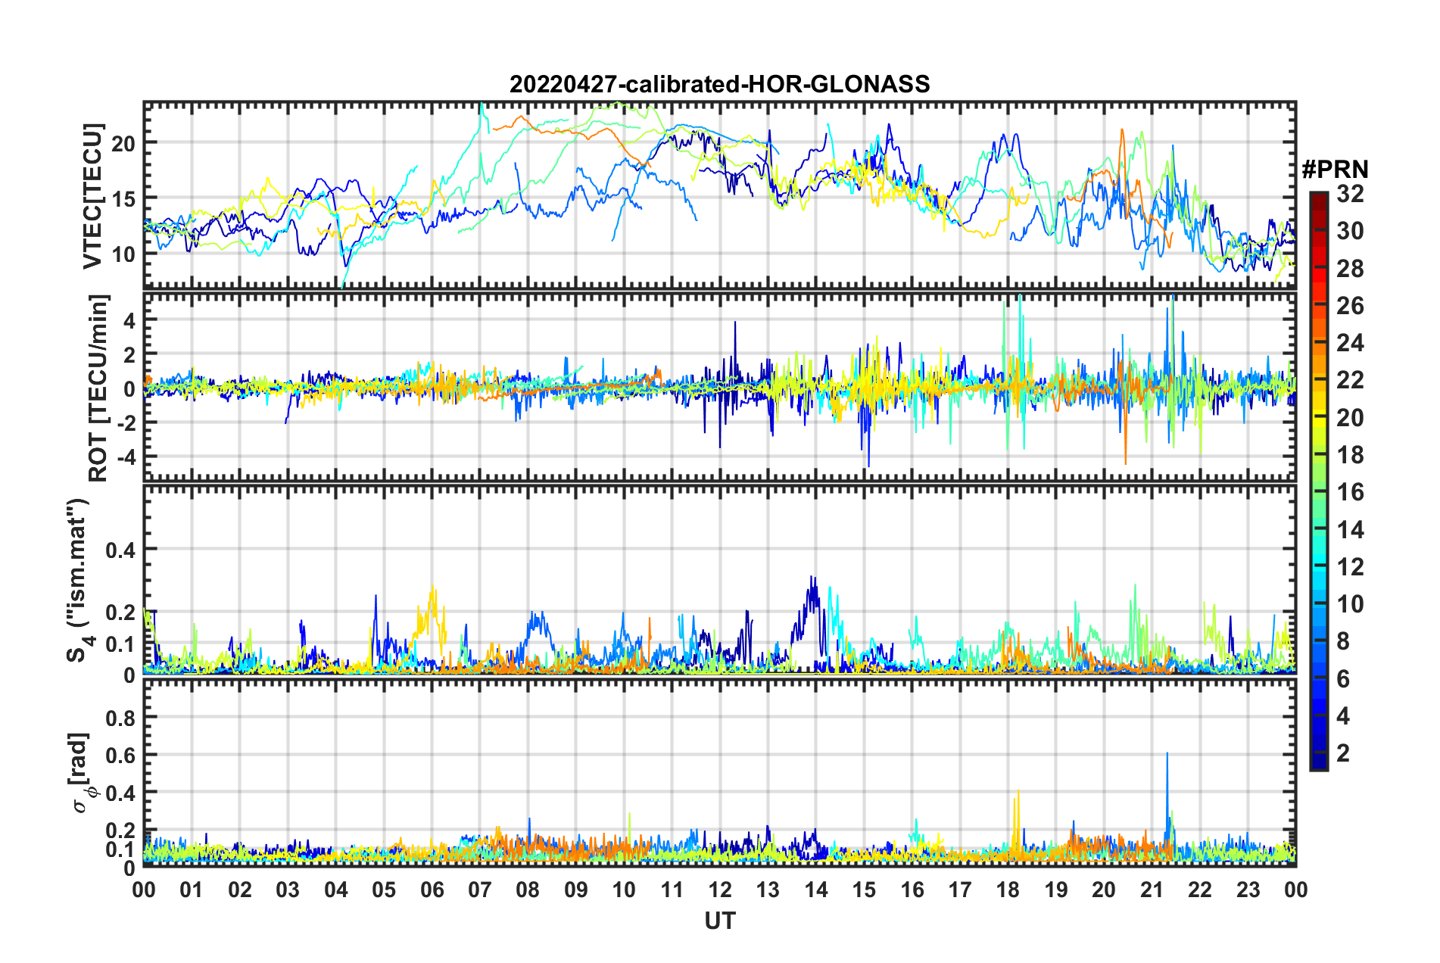The height and width of the screenshot is (963, 1440).
Task: Click the UT axis hour label 05
Action: [384, 889]
